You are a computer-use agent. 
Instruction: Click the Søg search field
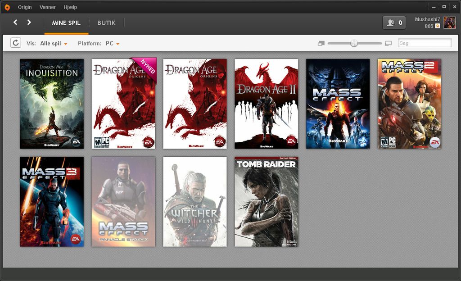click(425, 43)
